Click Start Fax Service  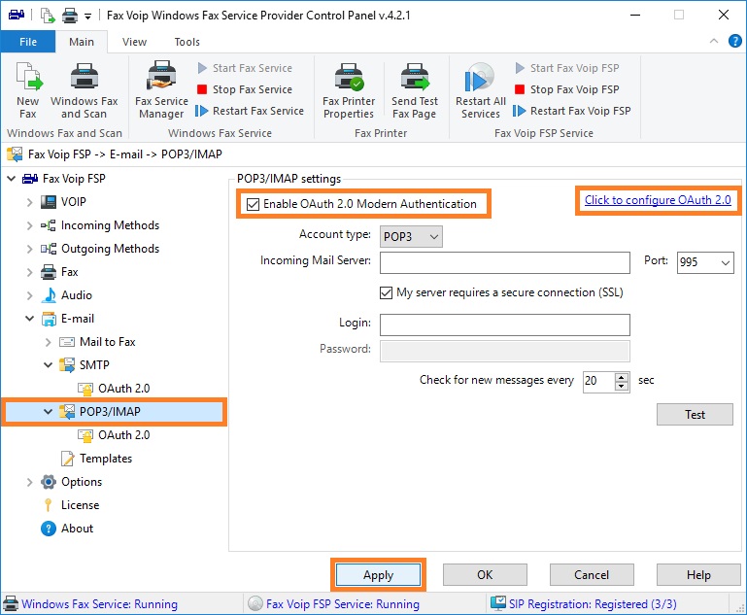pos(245,68)
